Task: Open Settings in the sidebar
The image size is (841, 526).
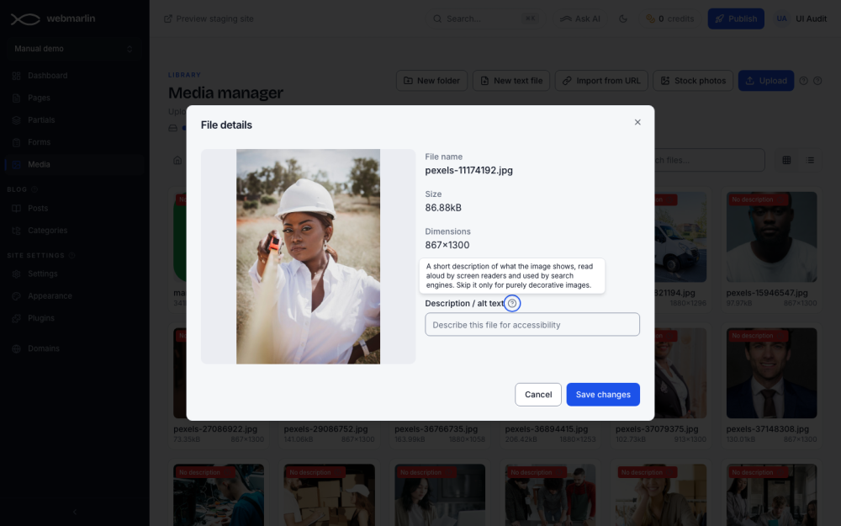Action: (x=74, y=274)
